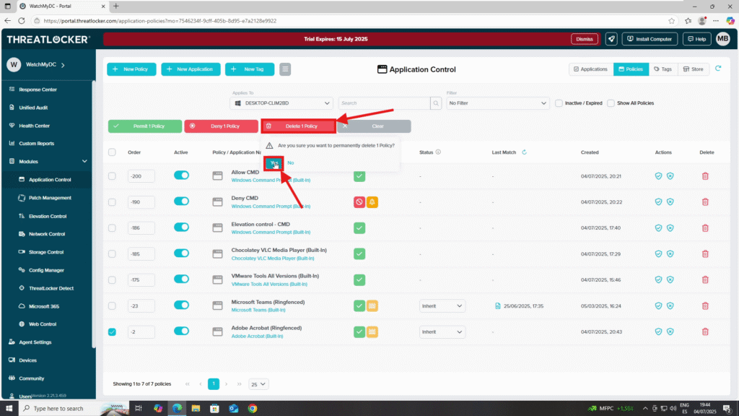
Task: Click the New Policy button
Action: click(x=131, y=69)
